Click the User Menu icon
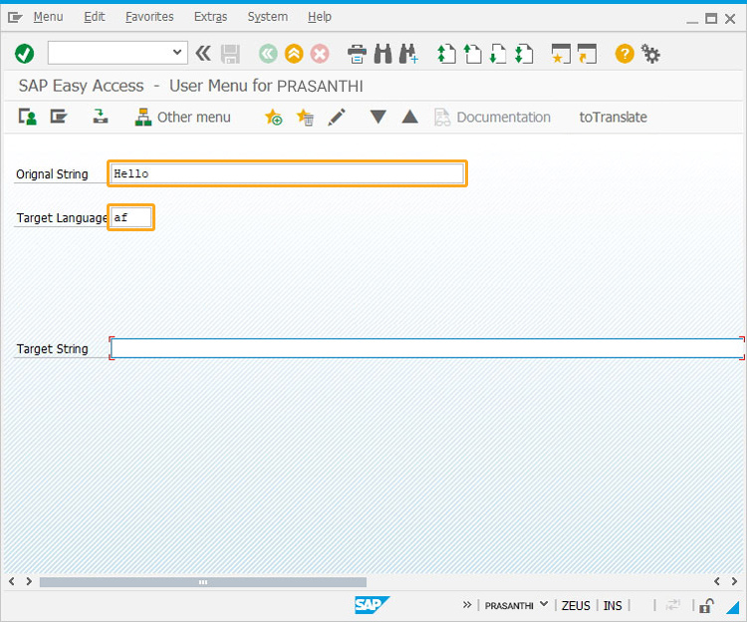Screen dimensions: 747x622 (28, 117)
